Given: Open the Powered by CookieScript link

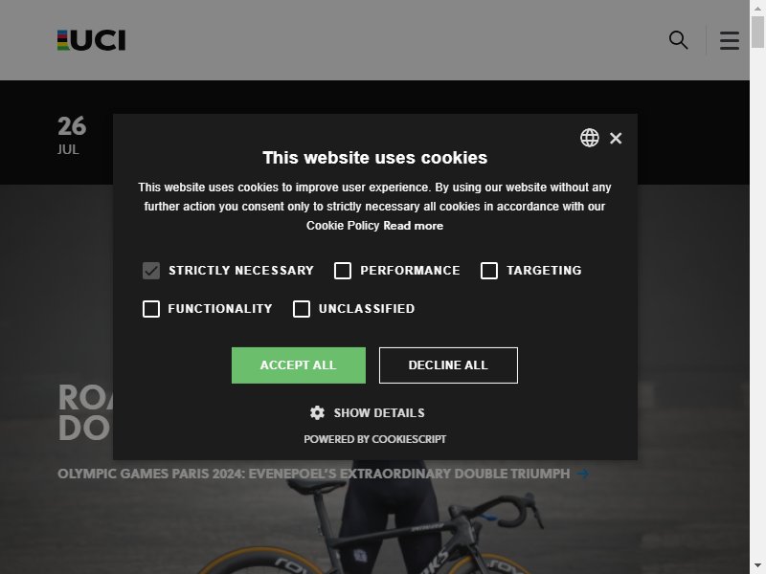Looking at the screenshot, I should coord(375,439).
